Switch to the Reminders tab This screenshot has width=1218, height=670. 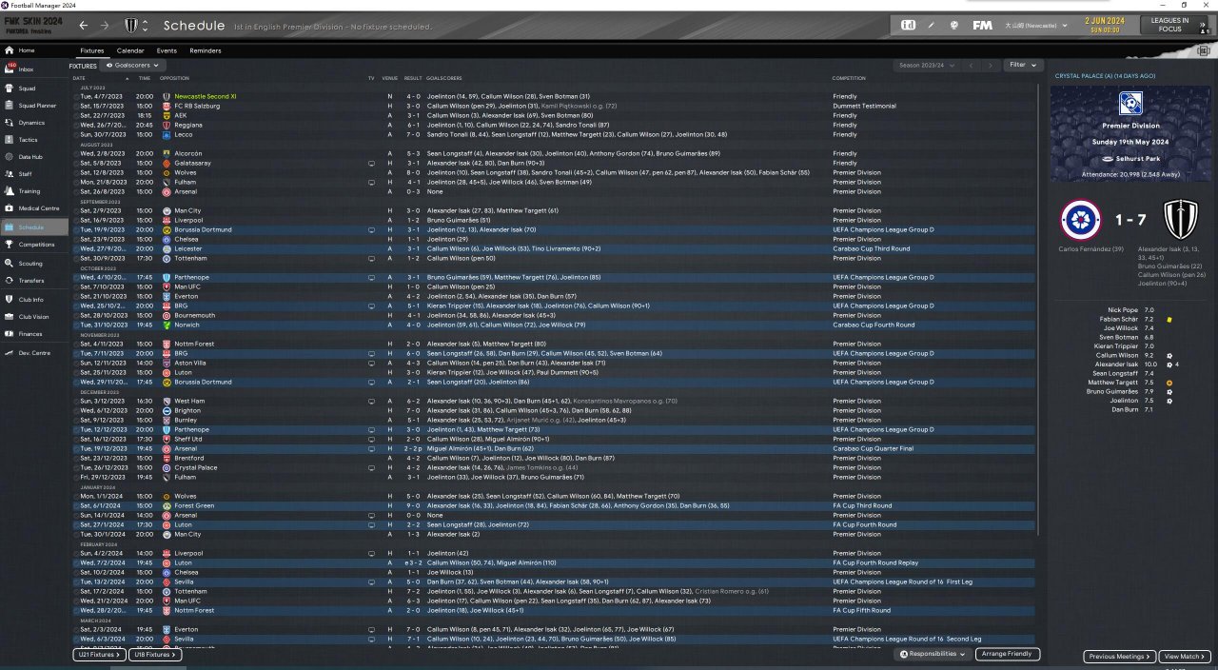(x=206, y=50)
